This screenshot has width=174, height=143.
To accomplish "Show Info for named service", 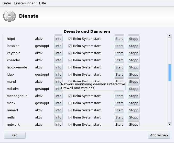I will click(58, 110).
